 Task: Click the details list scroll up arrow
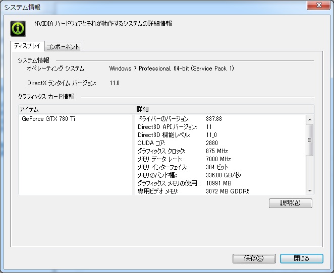[310, 119]
